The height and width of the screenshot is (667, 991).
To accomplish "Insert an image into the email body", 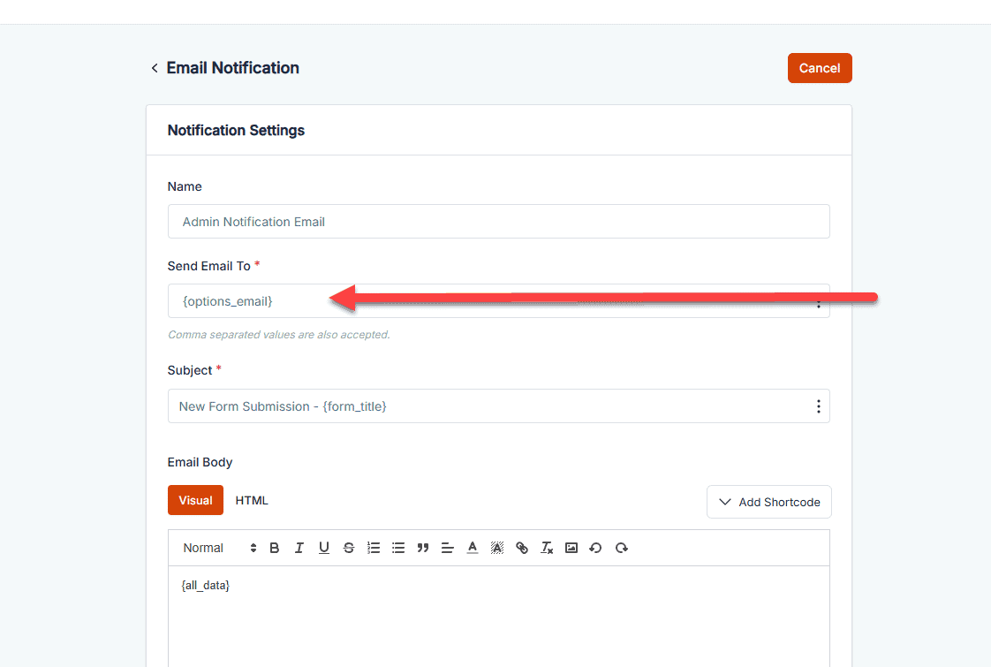I will tap(571, 548).
